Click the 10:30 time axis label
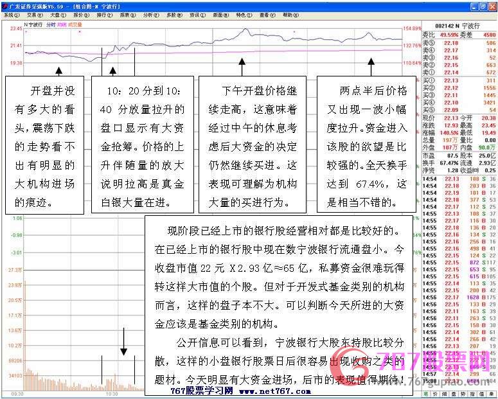 (112, 394)
